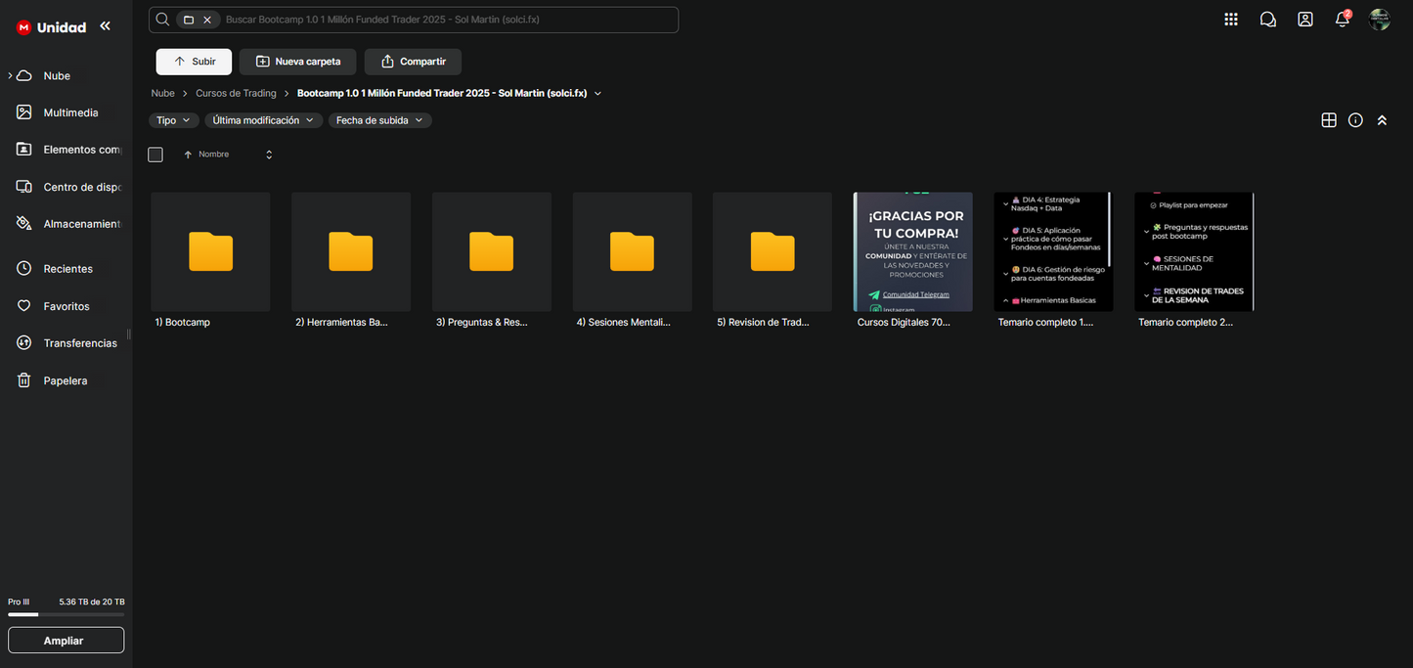
Task: Click the storage usage progress bar
Action: 66,615
